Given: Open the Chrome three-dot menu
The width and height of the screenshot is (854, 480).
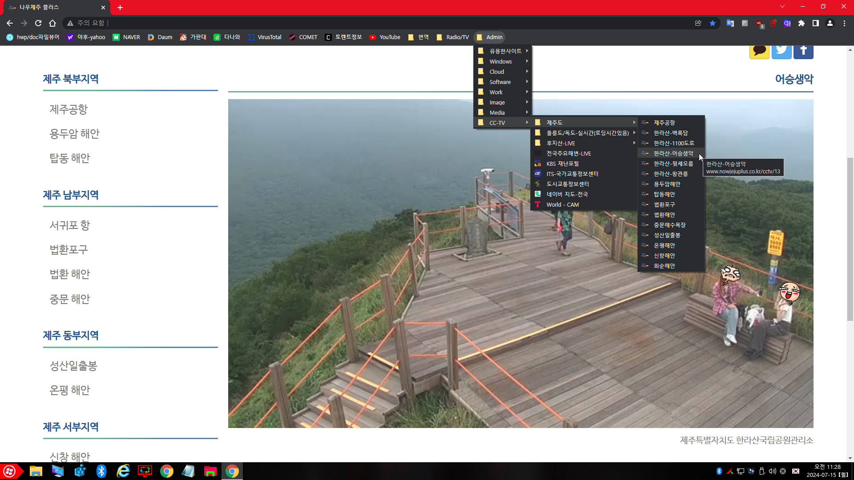Looking at the screenshot, I should (844, 23).
